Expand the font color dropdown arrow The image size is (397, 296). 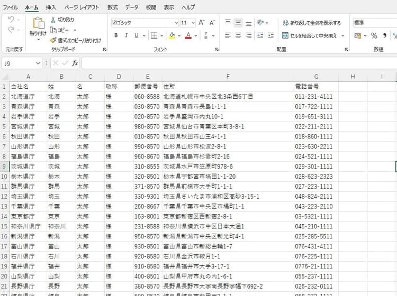coord(195,35)
